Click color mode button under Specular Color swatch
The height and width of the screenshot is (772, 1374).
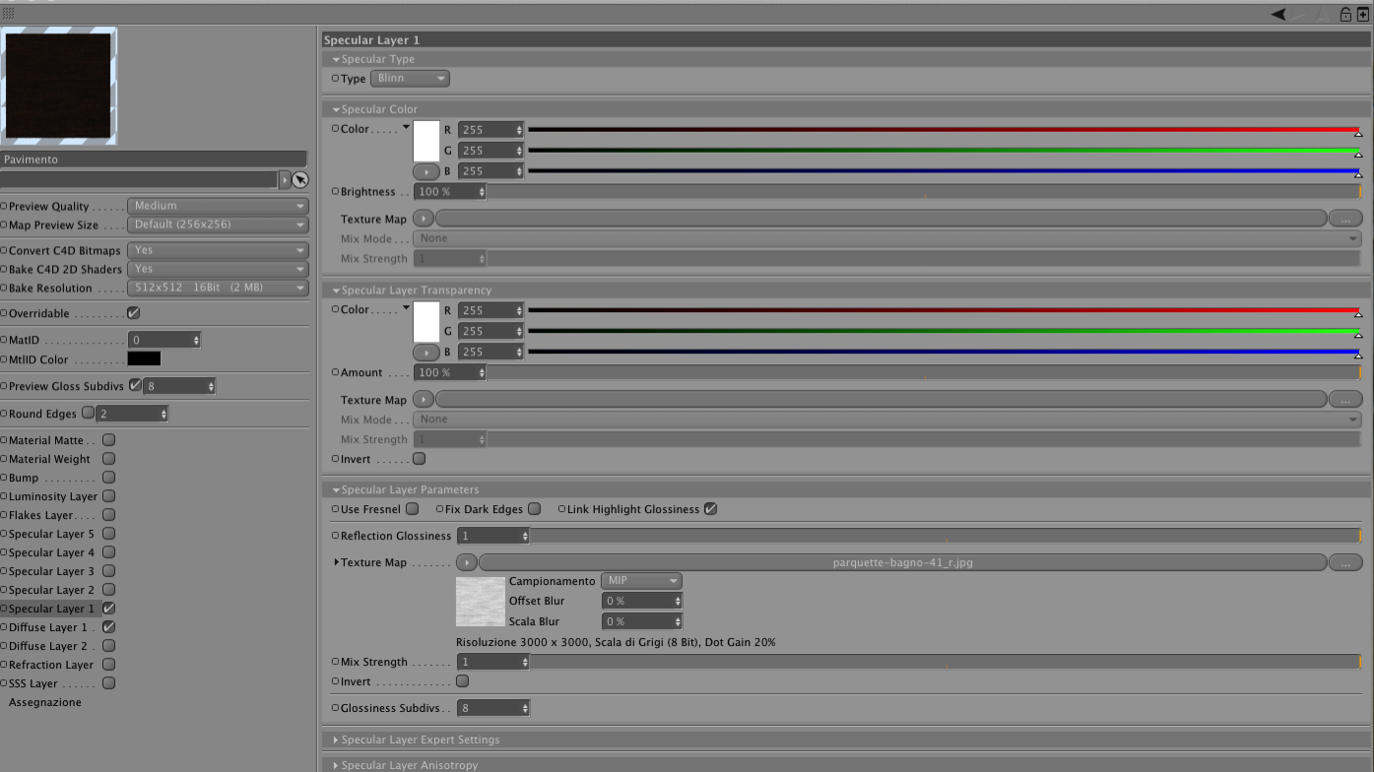426,172
